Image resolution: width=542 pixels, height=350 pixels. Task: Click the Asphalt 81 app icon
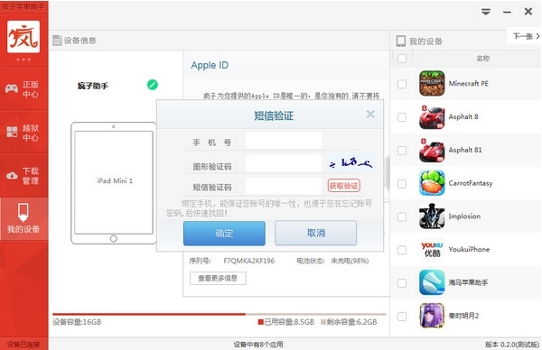[x=432, y=150]
